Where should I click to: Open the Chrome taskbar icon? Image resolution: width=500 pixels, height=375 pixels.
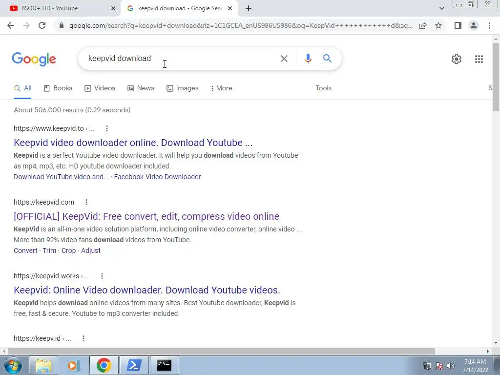point(104,365)
